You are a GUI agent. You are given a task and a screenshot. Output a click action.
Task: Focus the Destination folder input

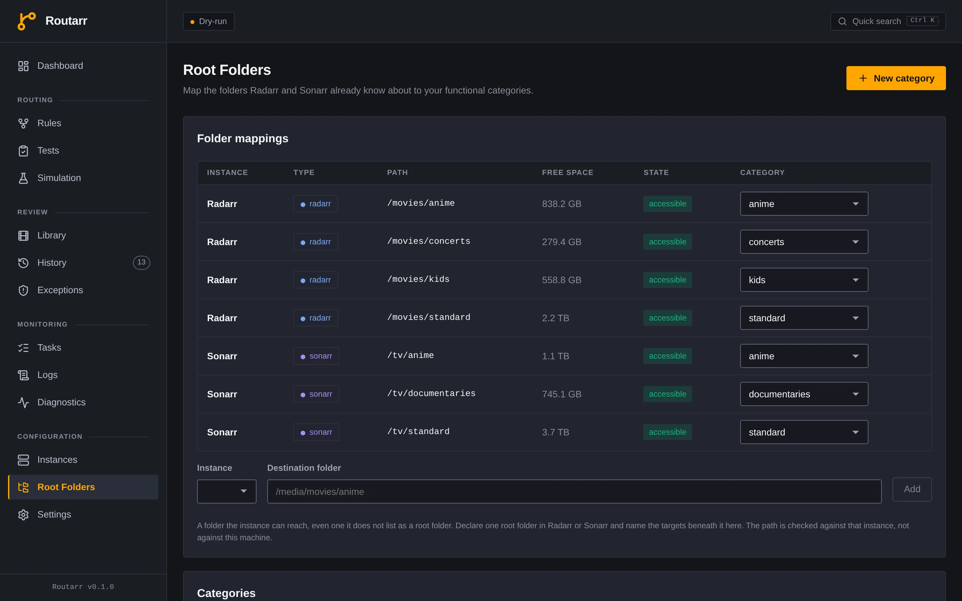[574, 491]
